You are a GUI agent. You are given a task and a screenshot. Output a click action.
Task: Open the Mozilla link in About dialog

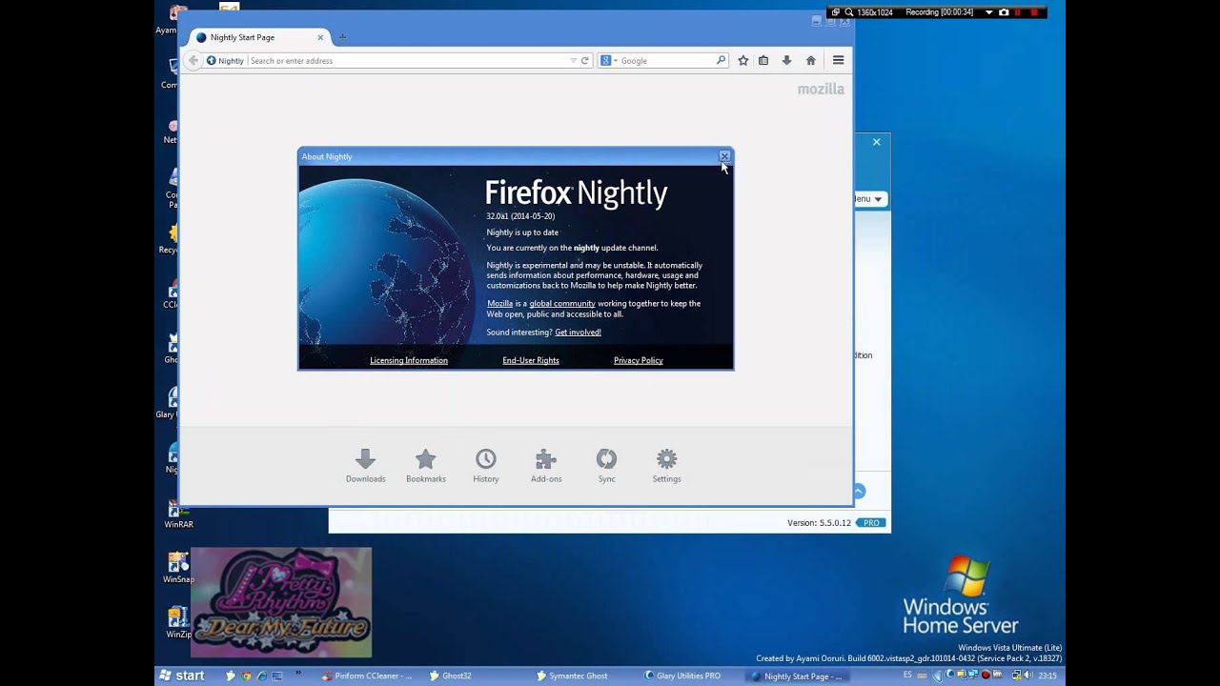pos(499,303)
